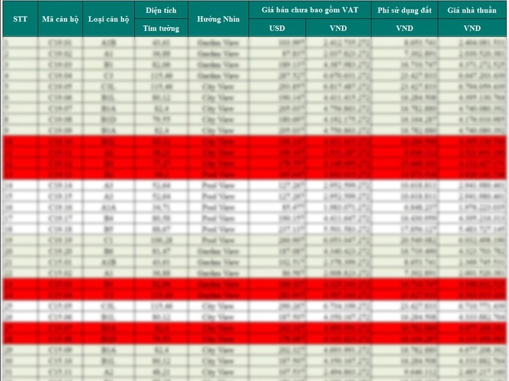The image size is (509, 381).
Task: Click VND sub-header under Phí sử dụng đất
Action: (x=404, y=28)
